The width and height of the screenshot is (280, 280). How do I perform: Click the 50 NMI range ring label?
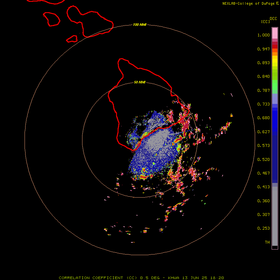tap(140, 82)
